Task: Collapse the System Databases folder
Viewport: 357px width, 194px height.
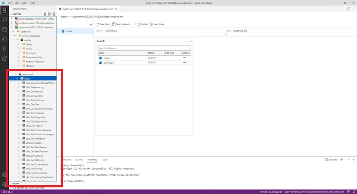Action: pyautogui.click(x=15, y=36)
